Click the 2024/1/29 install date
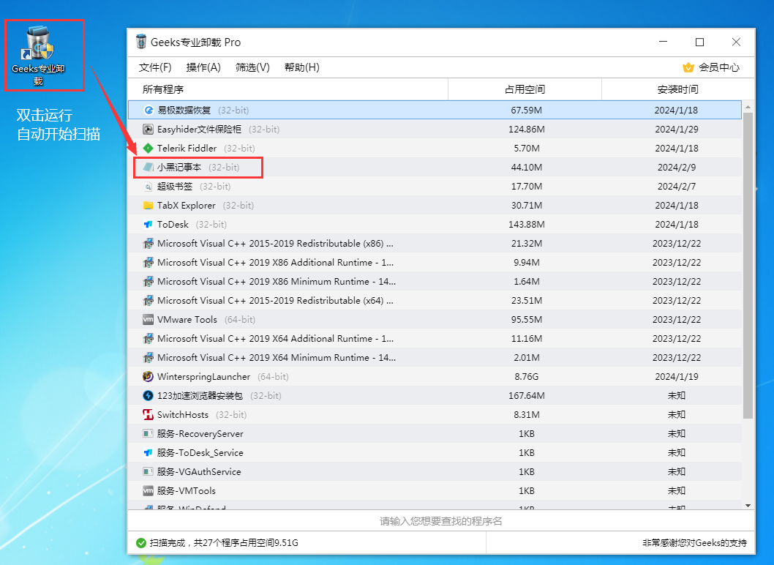The width and height of the screenshot is (774, 565). pos(676,130)
